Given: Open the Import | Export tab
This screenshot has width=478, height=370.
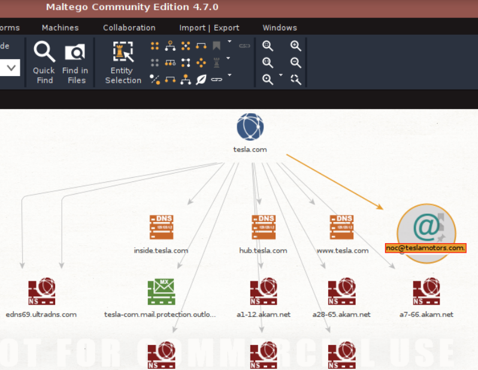Looking at the screenshot, I should (x=209, y=28).
